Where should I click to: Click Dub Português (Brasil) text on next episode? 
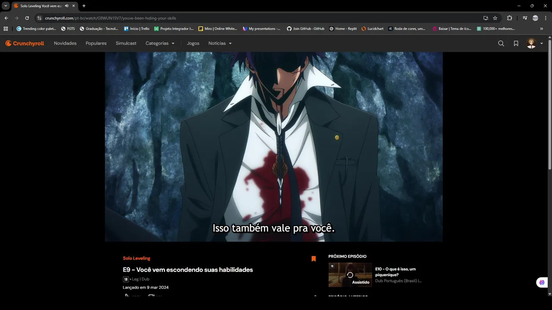pyautogui.click(x=398, y=281)
